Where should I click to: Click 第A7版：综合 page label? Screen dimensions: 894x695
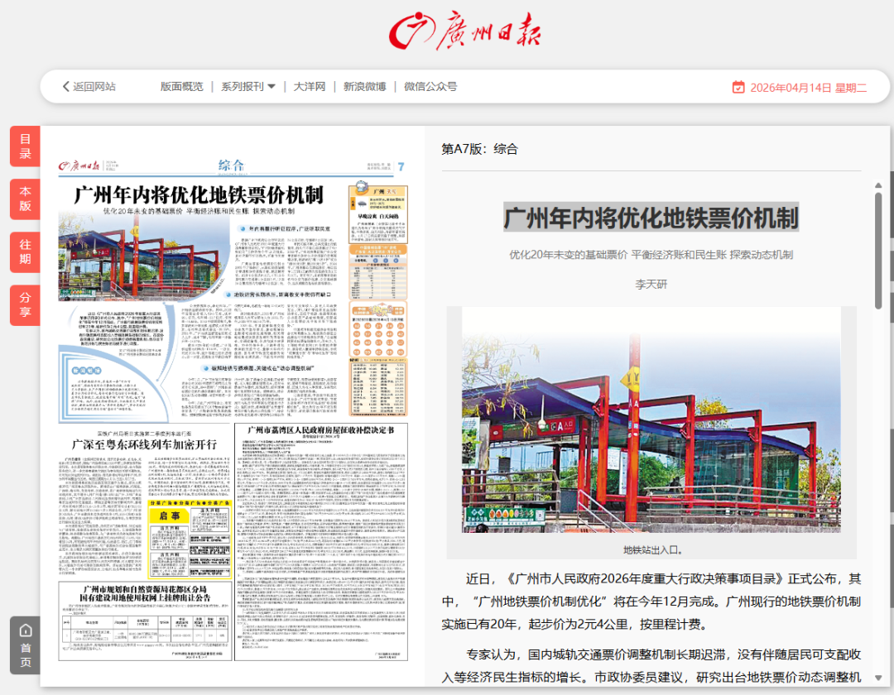coord(479,149)
